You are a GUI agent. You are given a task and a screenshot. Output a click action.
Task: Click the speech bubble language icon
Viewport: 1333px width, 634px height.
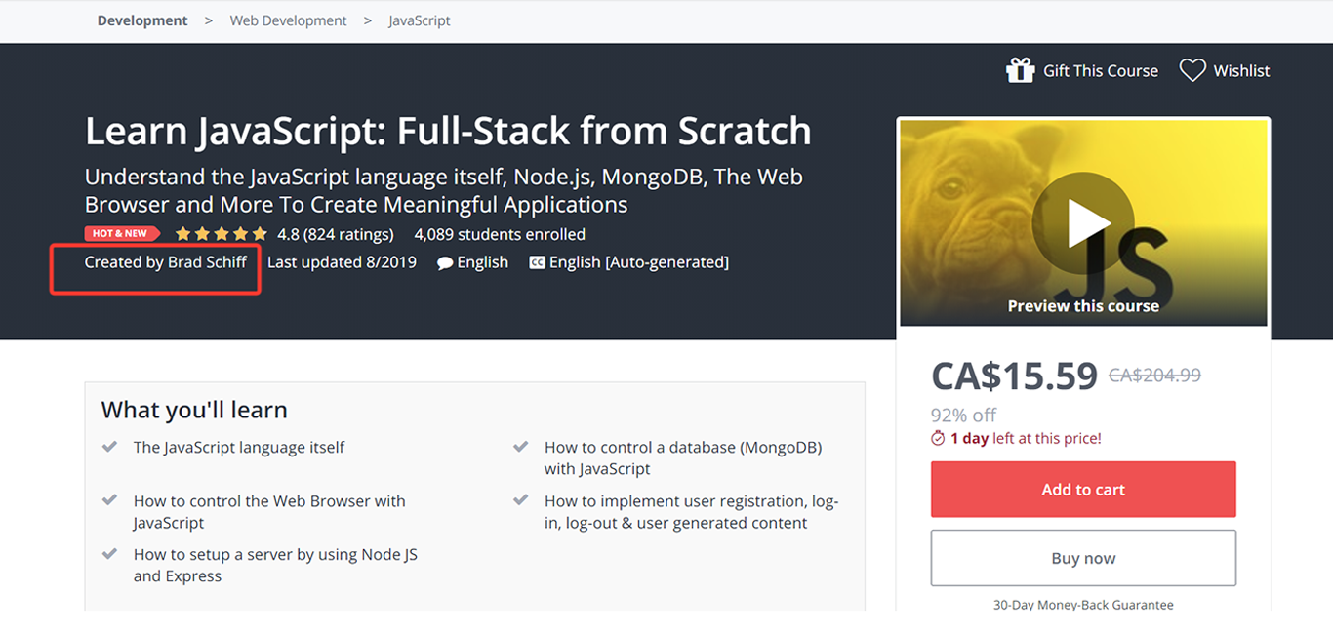click(x=445, y=263)
